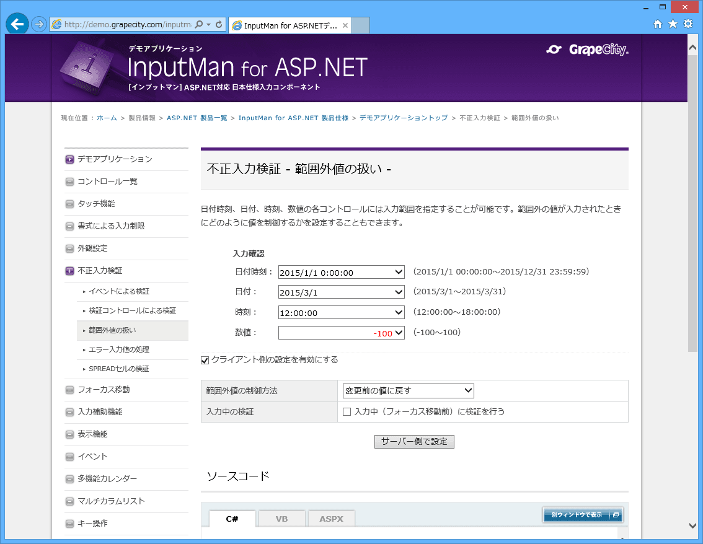
Task: Expand the 入力補助機能 menu icon
Action: [69, 412]
